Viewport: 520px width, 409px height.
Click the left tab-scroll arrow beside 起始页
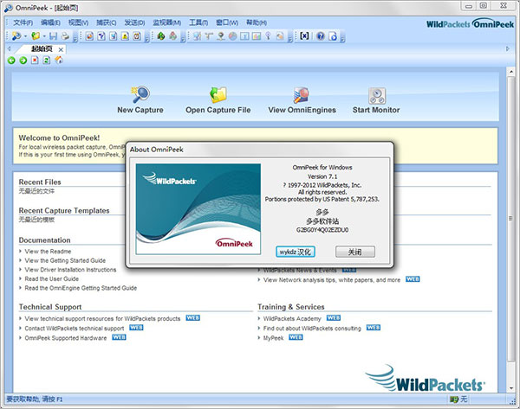click(x=10, y=48)
